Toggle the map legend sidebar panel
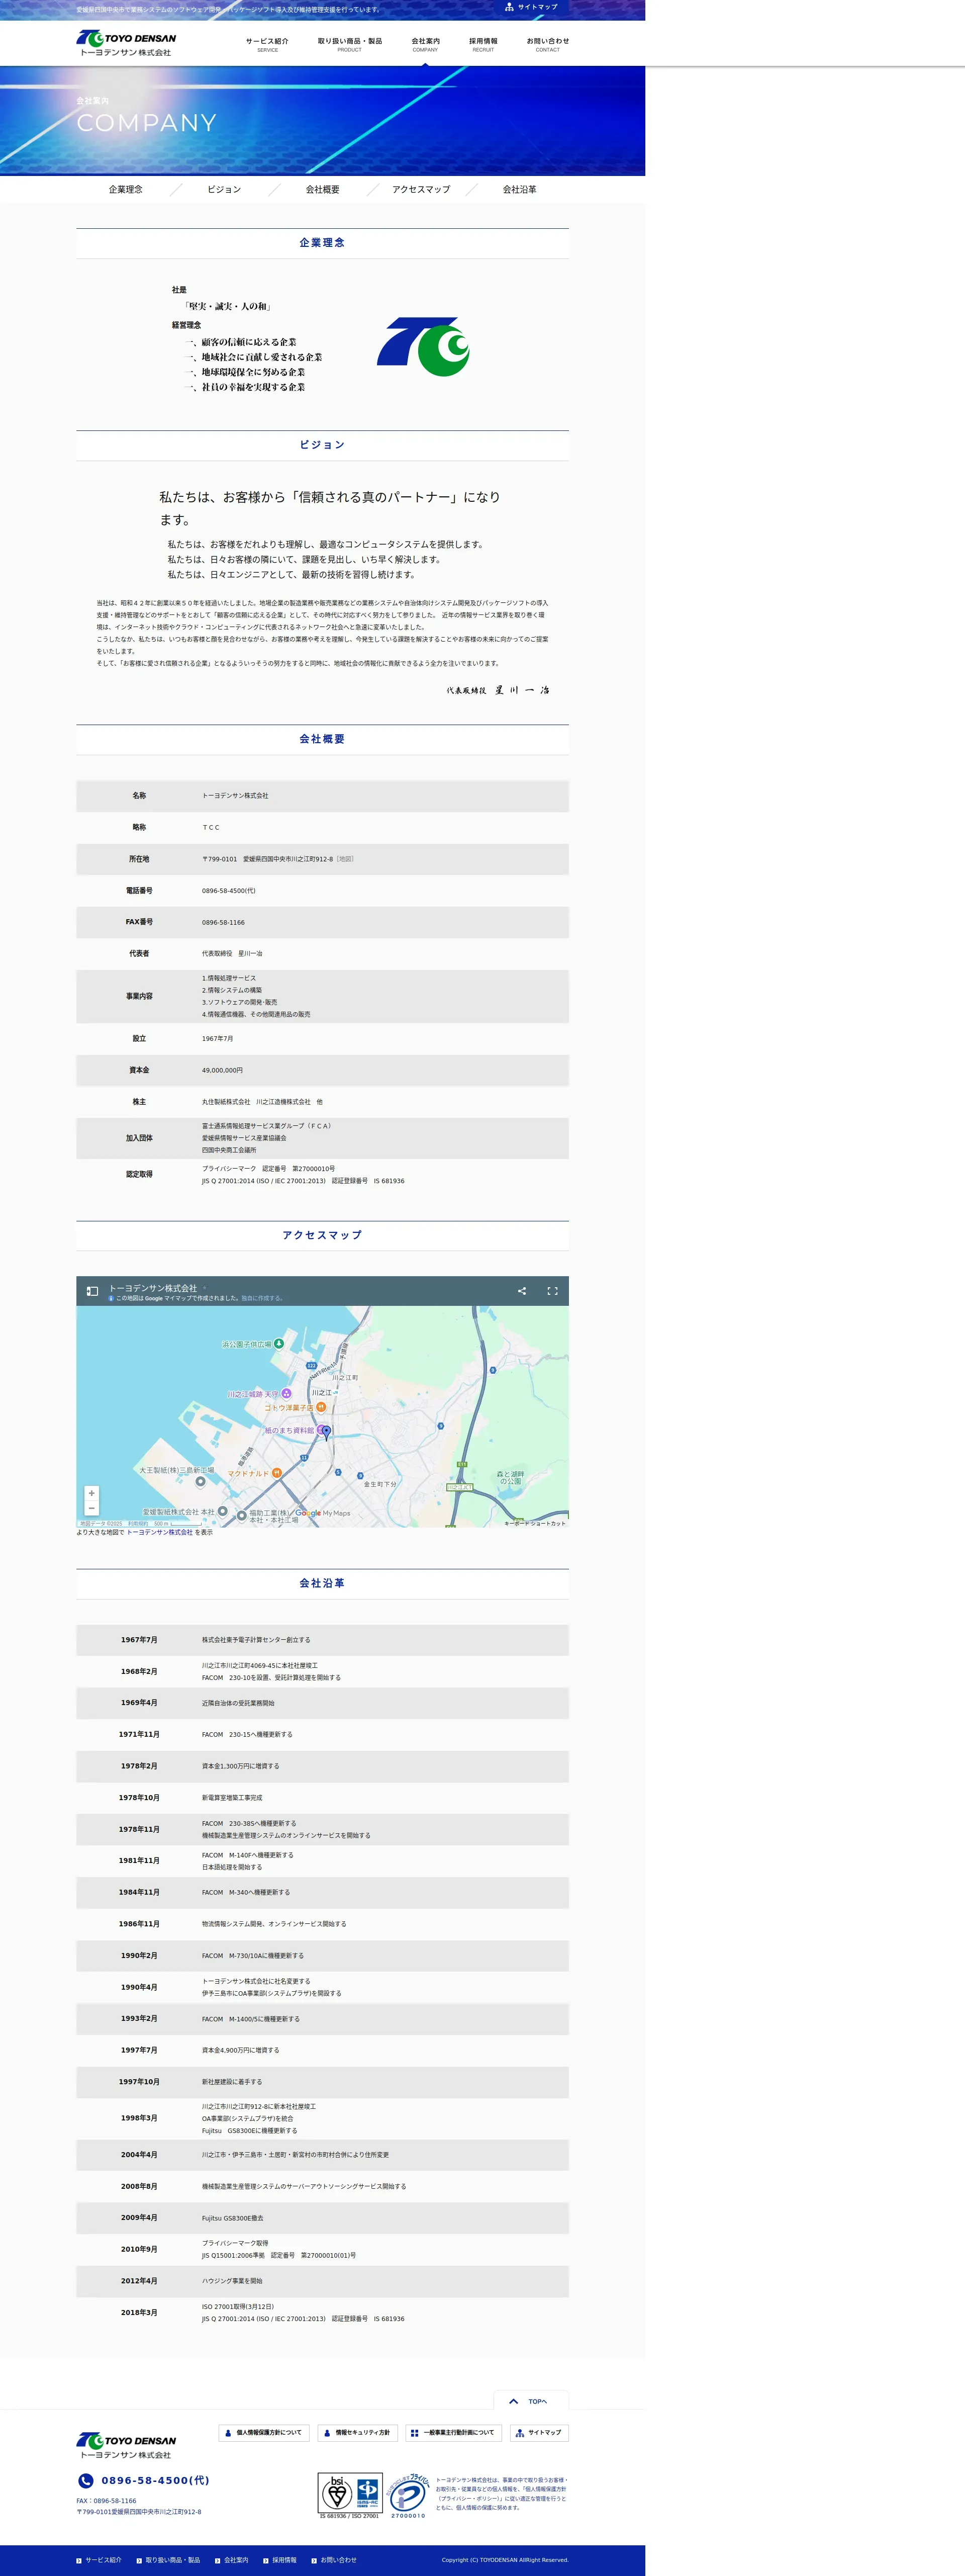965x2576 pixels. coord(92,1291)
